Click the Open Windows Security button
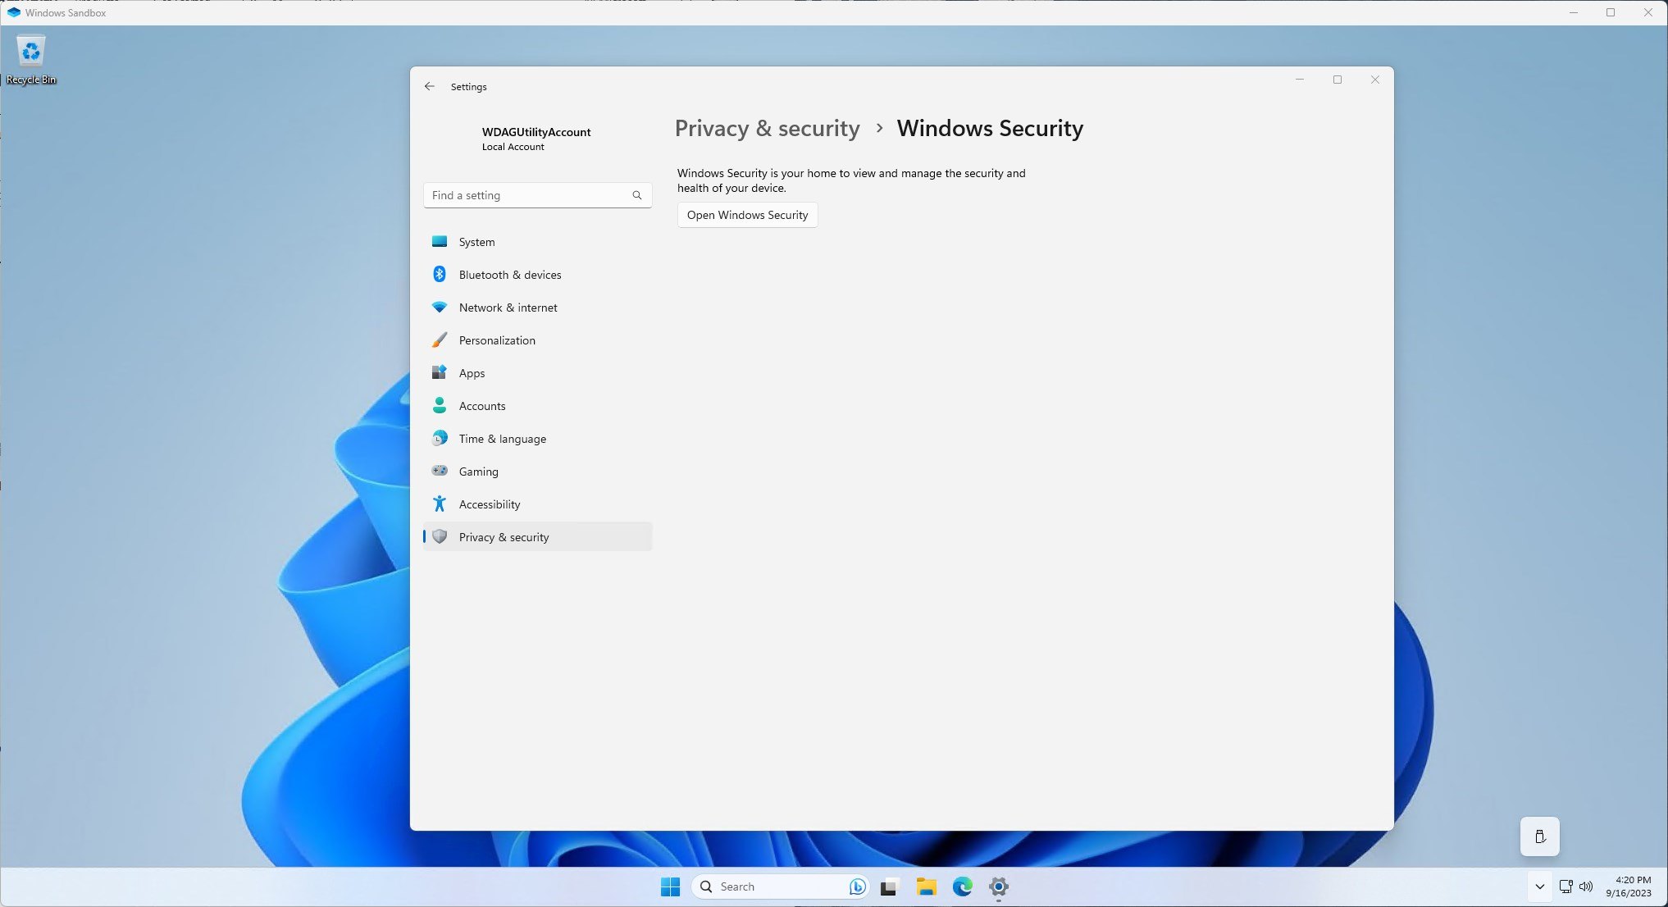Image resolution: width=1668 pixels, height=907 pixels. coord(747,215)
